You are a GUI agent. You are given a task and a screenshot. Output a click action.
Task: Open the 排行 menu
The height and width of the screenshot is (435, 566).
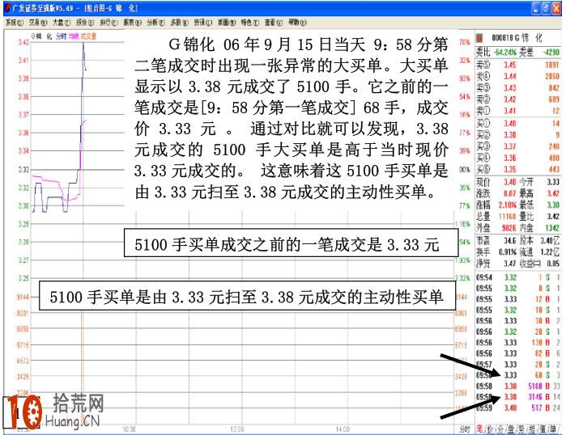109,23
